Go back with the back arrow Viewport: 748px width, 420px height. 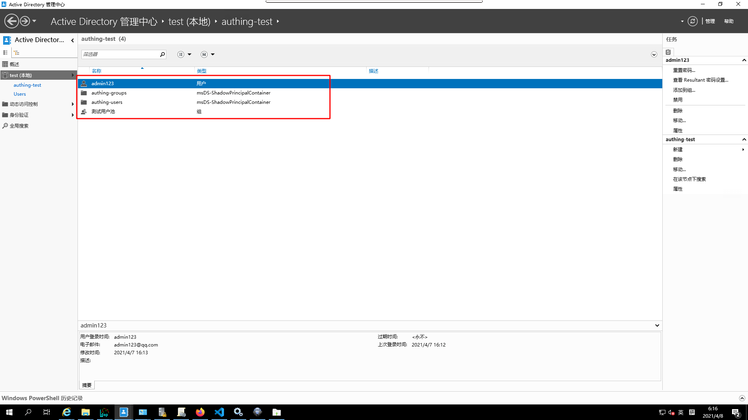point(11,21)
